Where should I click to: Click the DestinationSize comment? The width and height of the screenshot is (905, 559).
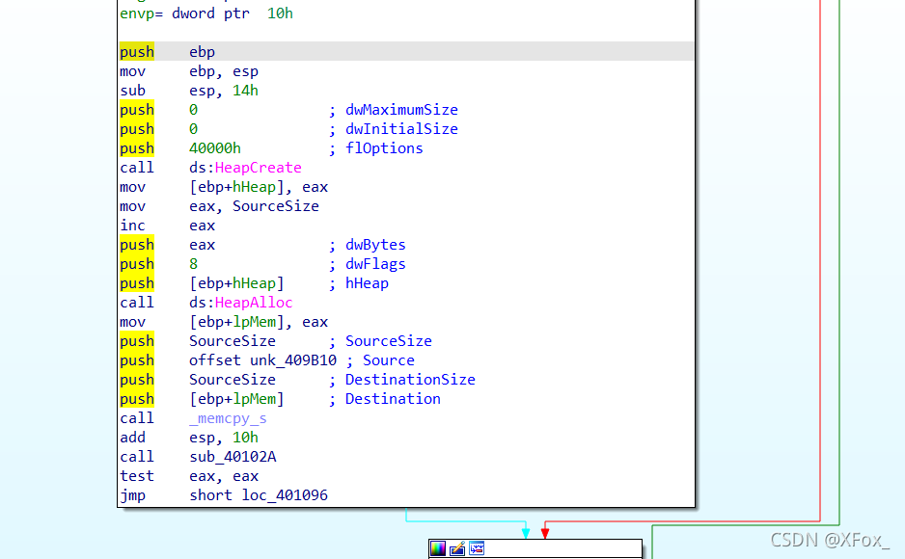click(x=410, y=380)
